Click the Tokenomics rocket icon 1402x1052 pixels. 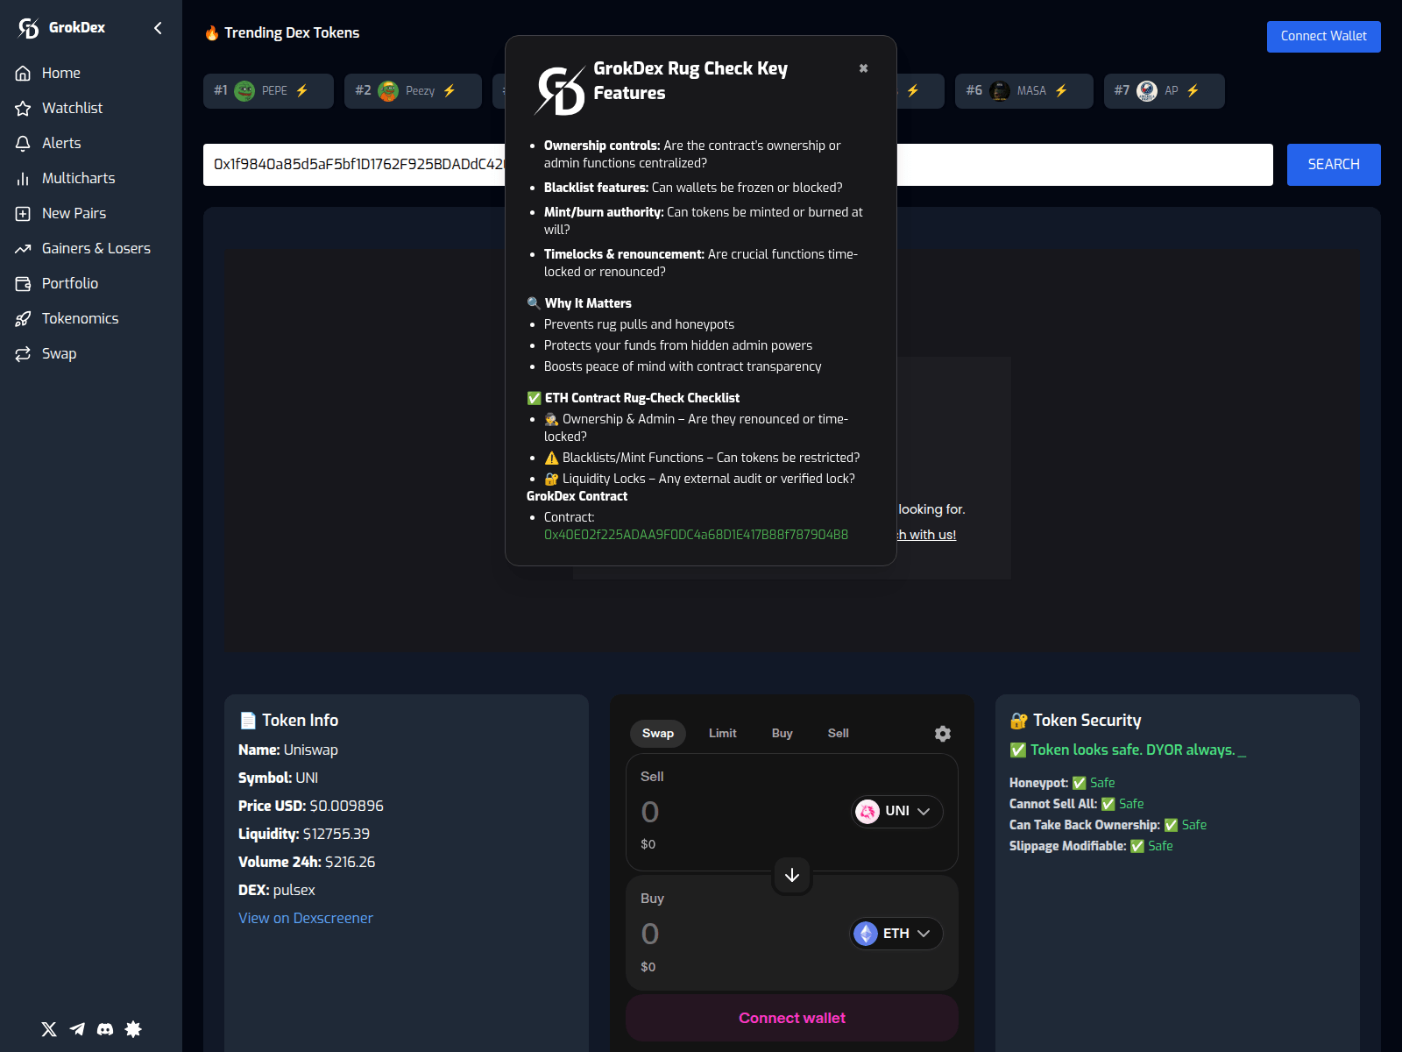[x=23, y=318]
